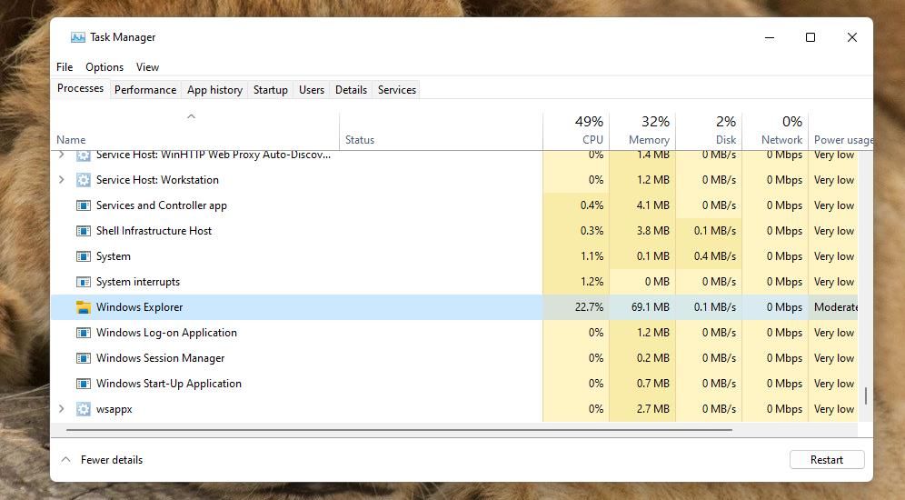Image resolution: width=905 pixels, height=500 pixels.
Task: Click the Service Host: Workstation gear icon
Action: (x=84, y=180)
